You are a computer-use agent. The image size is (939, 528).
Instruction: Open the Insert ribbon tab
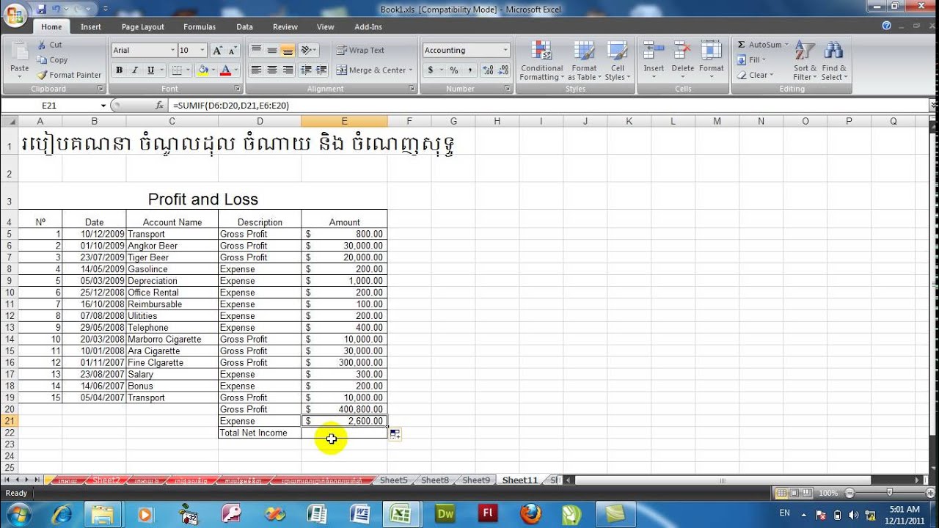91,27
